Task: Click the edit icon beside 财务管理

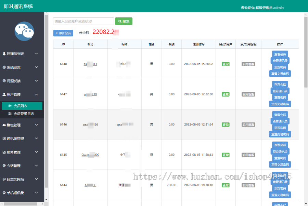Action: [4, 152]
